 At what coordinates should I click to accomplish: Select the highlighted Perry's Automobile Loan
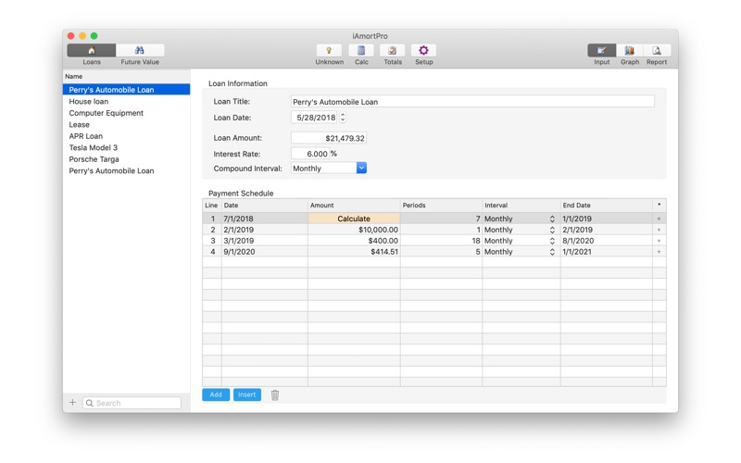126,89
